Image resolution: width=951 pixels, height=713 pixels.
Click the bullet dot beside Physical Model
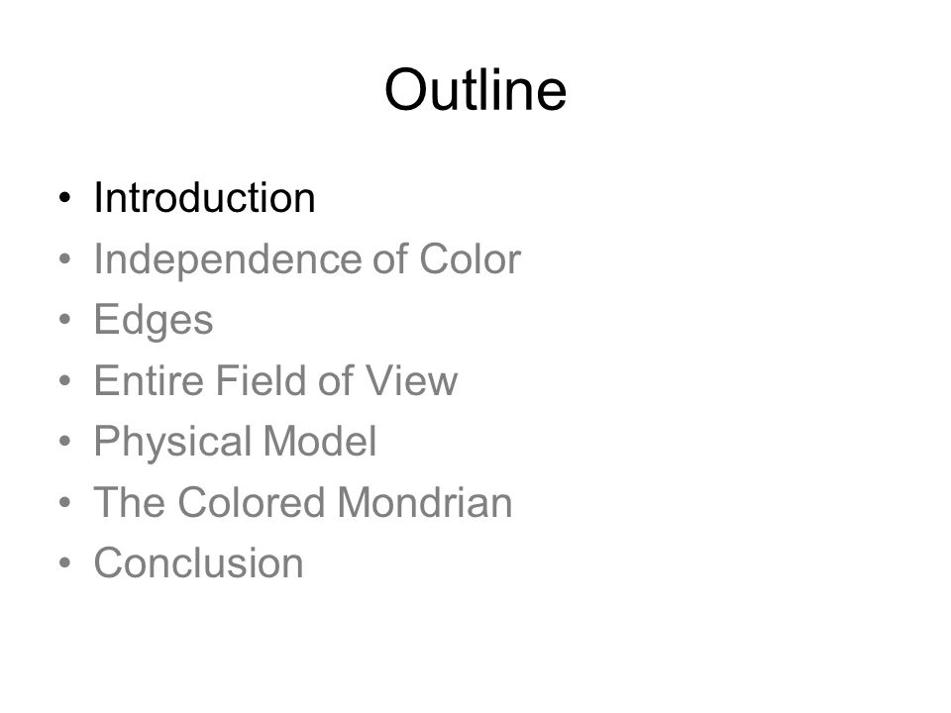pyautogui.click(x=65, y=442)
